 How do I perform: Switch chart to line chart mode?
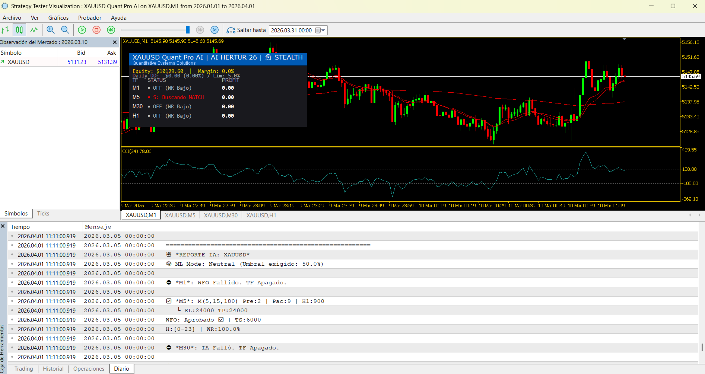click(x=34, y=30)
